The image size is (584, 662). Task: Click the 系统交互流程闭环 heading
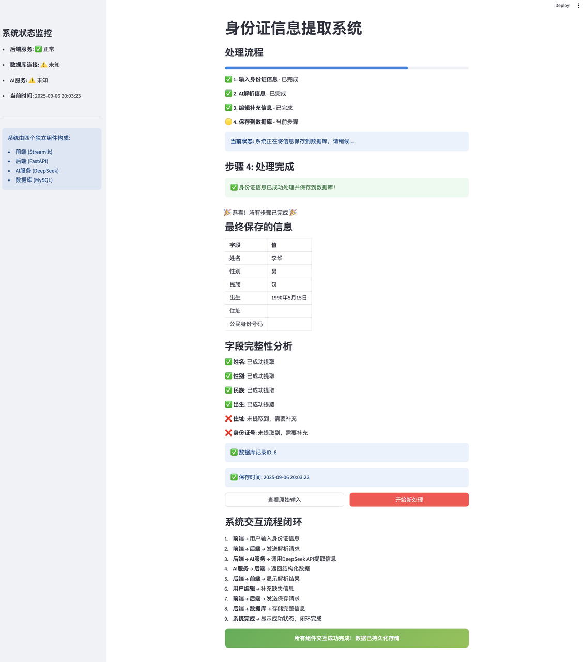[x=264, y=522]
